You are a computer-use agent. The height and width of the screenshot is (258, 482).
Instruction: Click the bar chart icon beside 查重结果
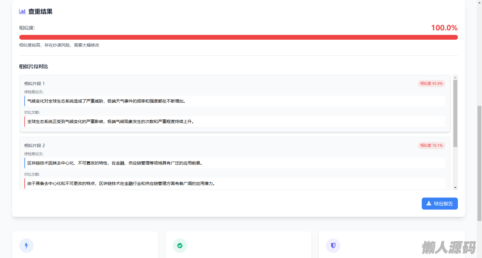tap(22, 11)
